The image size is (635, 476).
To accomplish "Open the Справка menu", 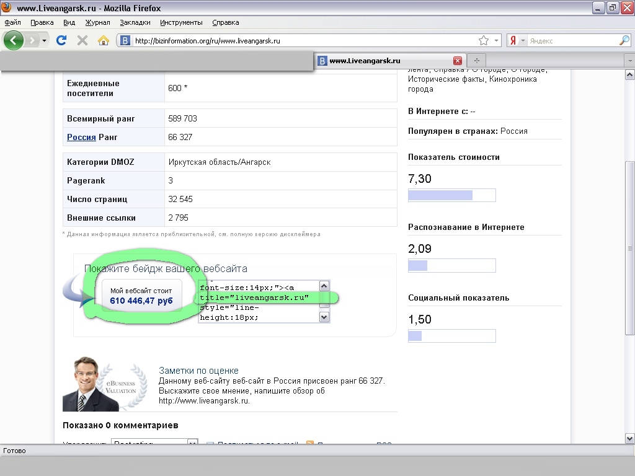I will (x=226, y=23).
